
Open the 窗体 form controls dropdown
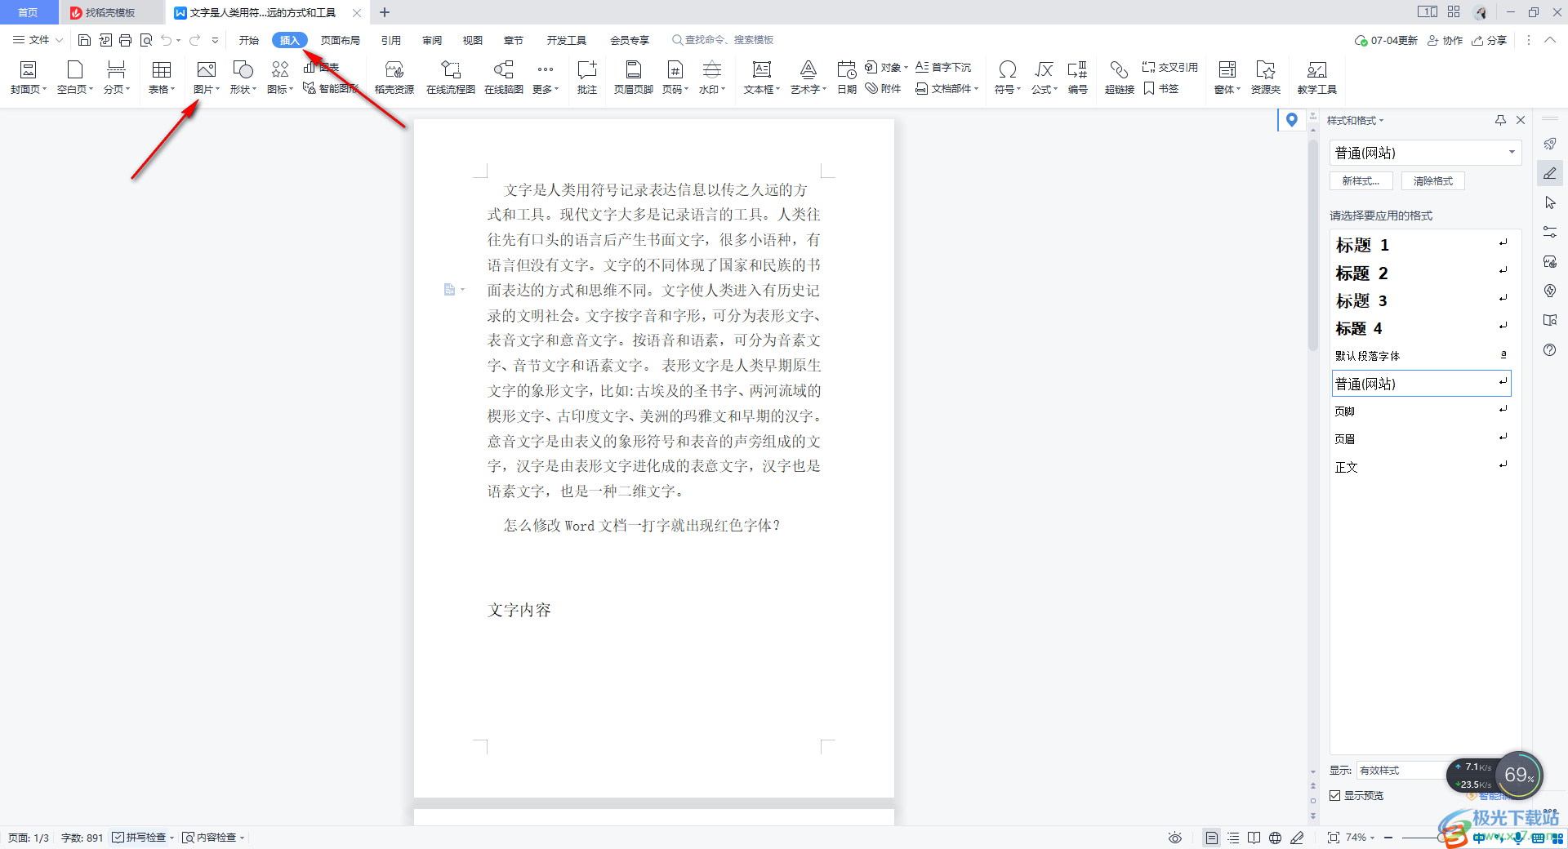pos(1227,78)
